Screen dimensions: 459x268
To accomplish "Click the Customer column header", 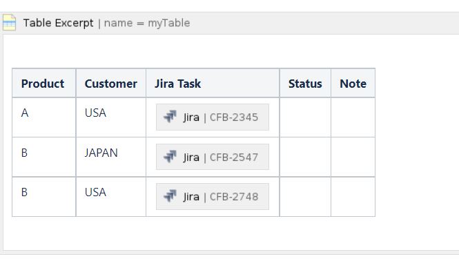I will (x=111, y=83).
